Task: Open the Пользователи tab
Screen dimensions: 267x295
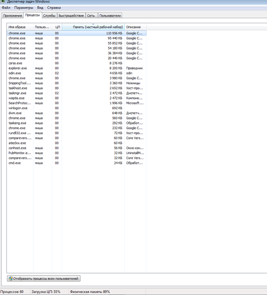Action: click(x=110, y=16)
